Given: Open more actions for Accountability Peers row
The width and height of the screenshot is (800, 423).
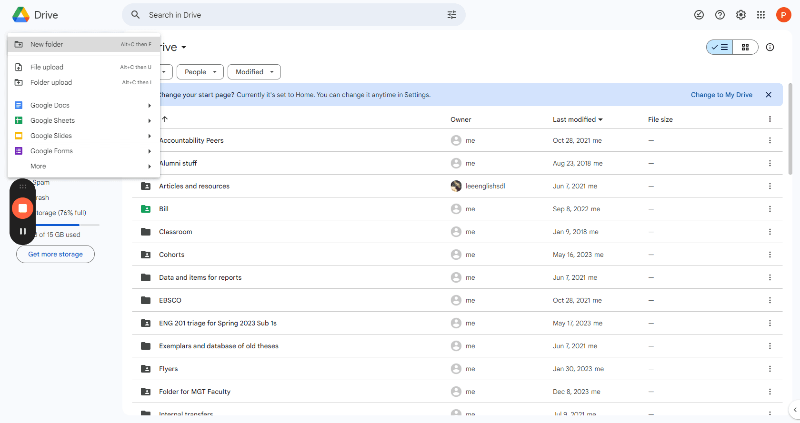Looking at the screenshot, I should [770, 140].
